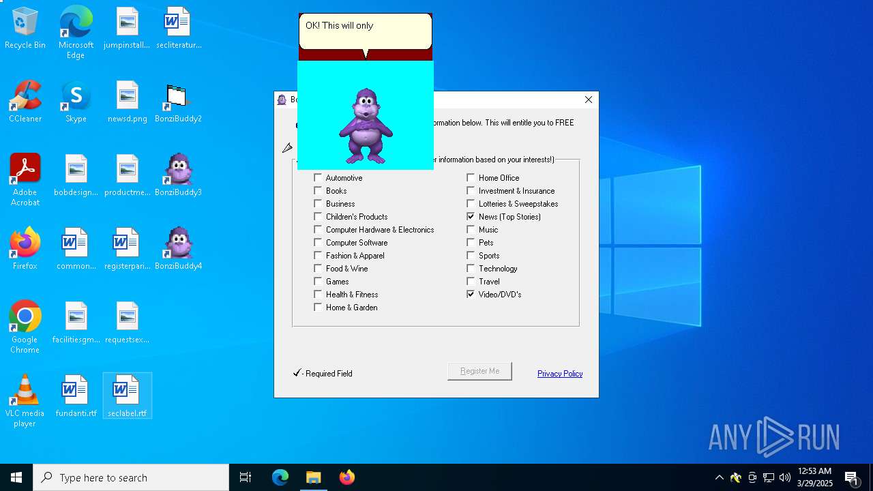Select the registerpari Word document icon
The height and width of the screenshot is (491, 873).
tap(127, 250)
